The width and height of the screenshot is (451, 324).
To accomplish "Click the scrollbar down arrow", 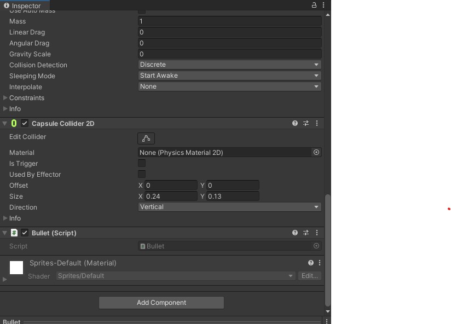I will (x=328, y=311).
